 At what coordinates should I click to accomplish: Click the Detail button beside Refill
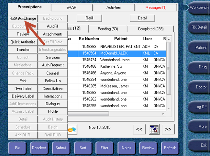tap(142, 18)
